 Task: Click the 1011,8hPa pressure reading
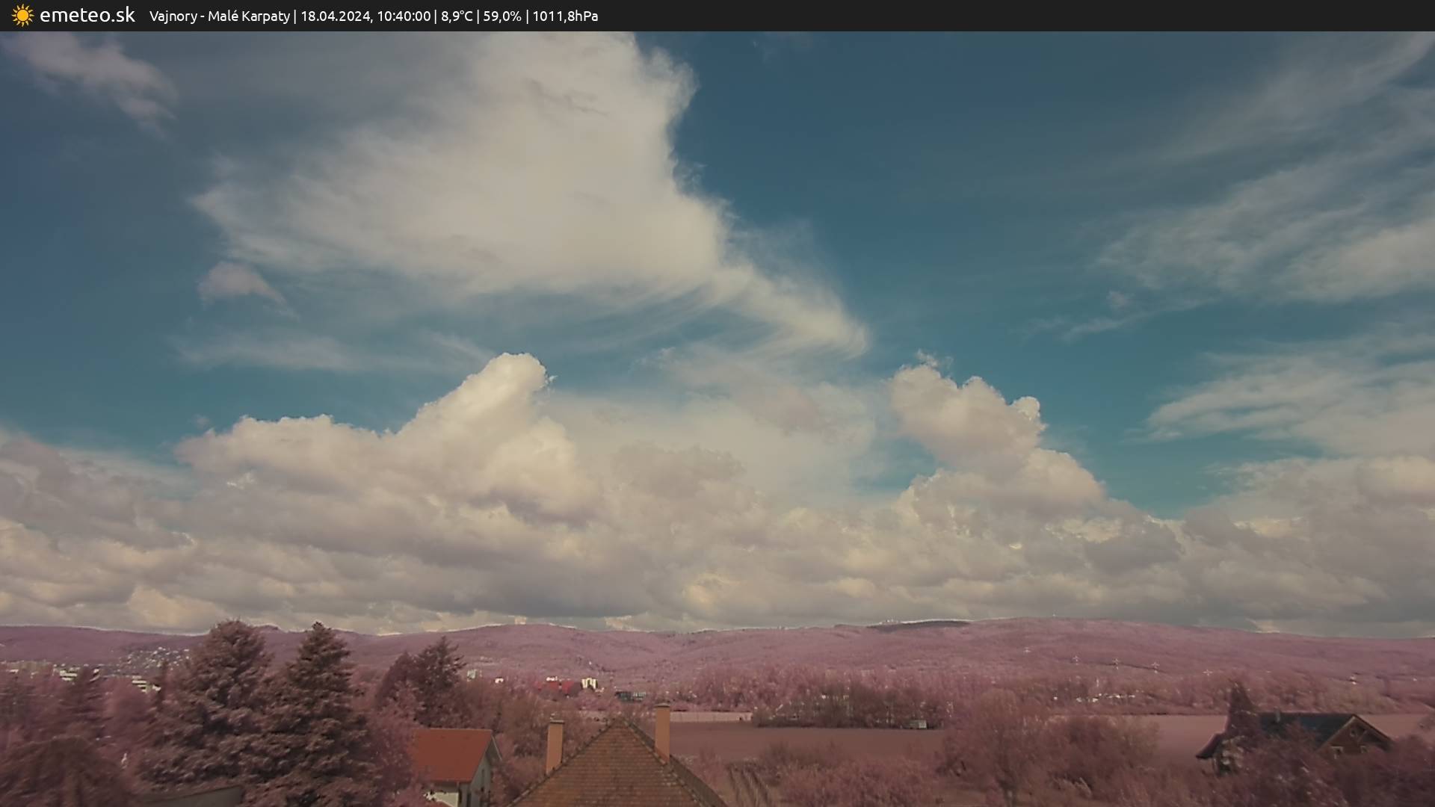565,16
